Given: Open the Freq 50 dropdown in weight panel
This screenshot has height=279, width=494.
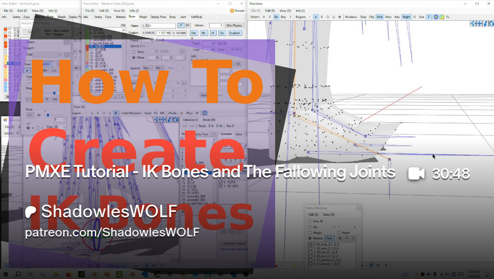Looking at the screenshot, I should pyautogui.click(x=60, y=127).
